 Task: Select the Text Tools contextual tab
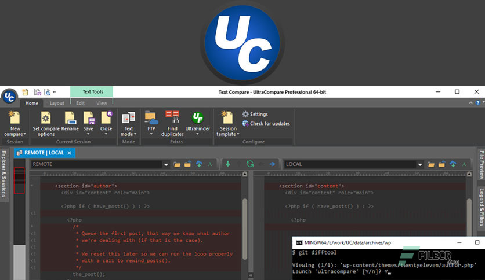click(92, 92)
